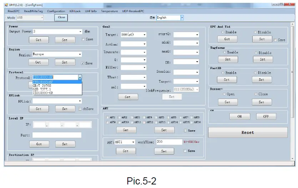
Task: Click the Local IP Port field
Action: coord(57,135)
